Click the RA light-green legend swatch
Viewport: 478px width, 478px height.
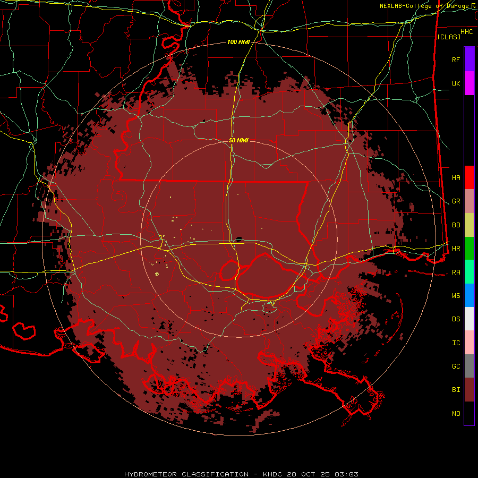coord(469,272)
